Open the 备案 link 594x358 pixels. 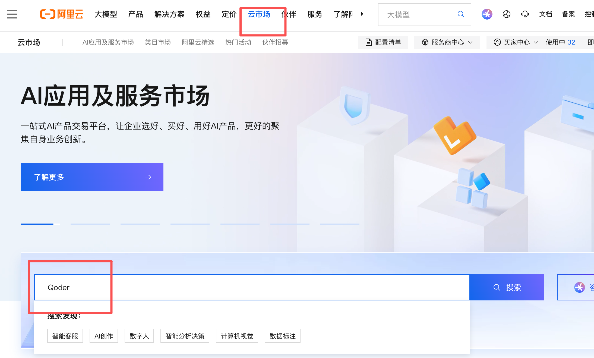[x=568, y=14]
